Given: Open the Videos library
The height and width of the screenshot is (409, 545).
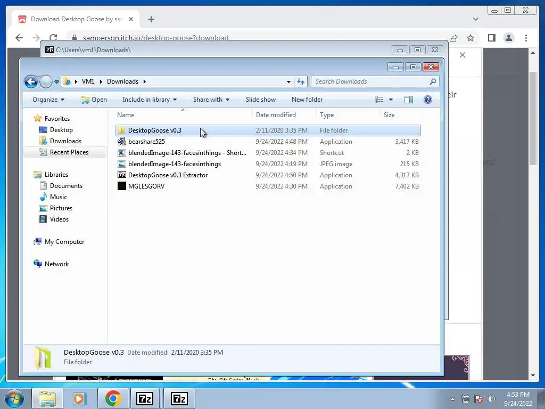Looking at the screenshot, I should (59, 219).
